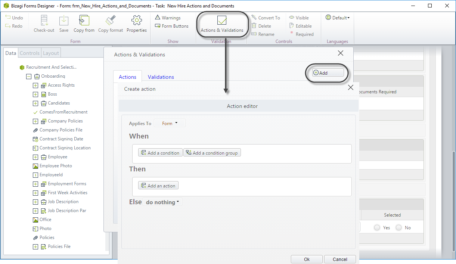
Task: Cancel the Create action dialog
Action: [340, 259]
